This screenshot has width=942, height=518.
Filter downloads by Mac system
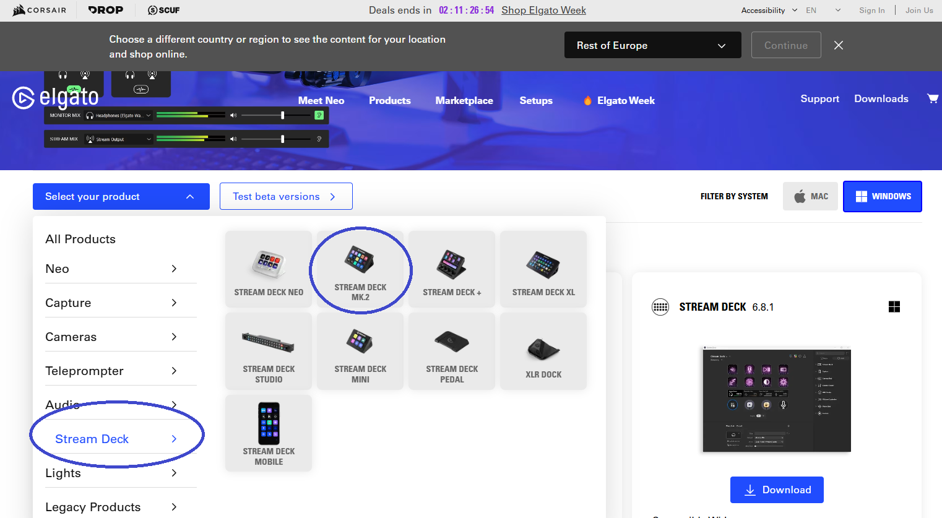click(x=810, y=196)
